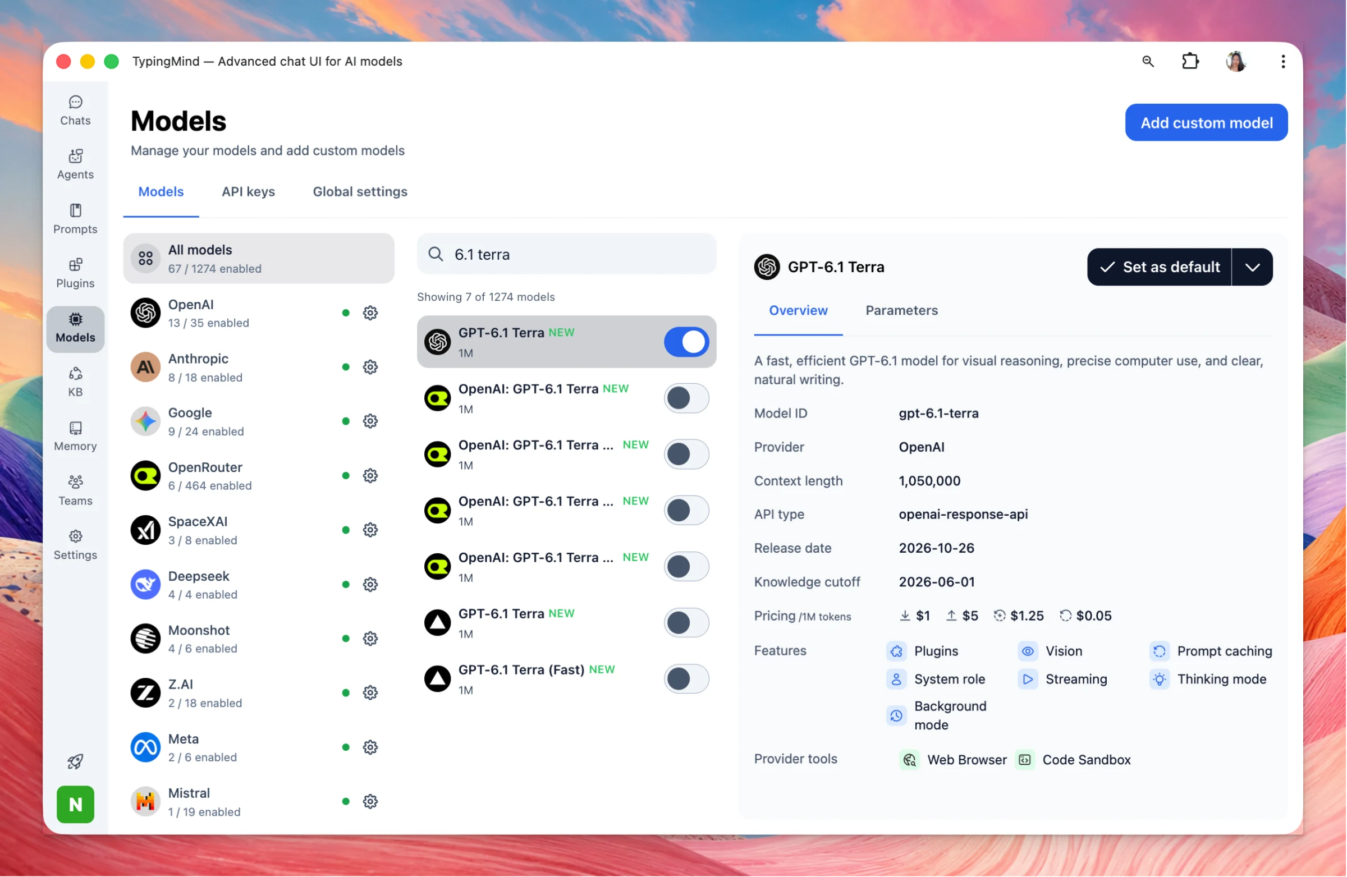
Task: Click the Add custom model button
Action: tap(1206, 123)
